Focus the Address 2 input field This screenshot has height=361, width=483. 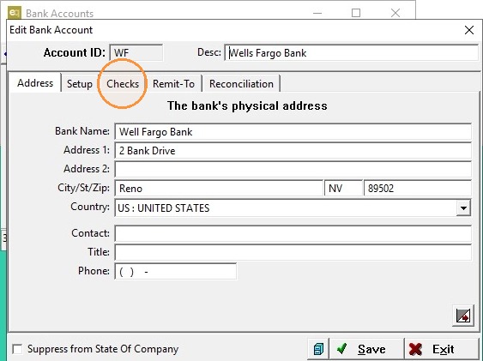(293, 169)
